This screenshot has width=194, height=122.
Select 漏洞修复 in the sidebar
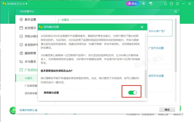pos(30,53)
